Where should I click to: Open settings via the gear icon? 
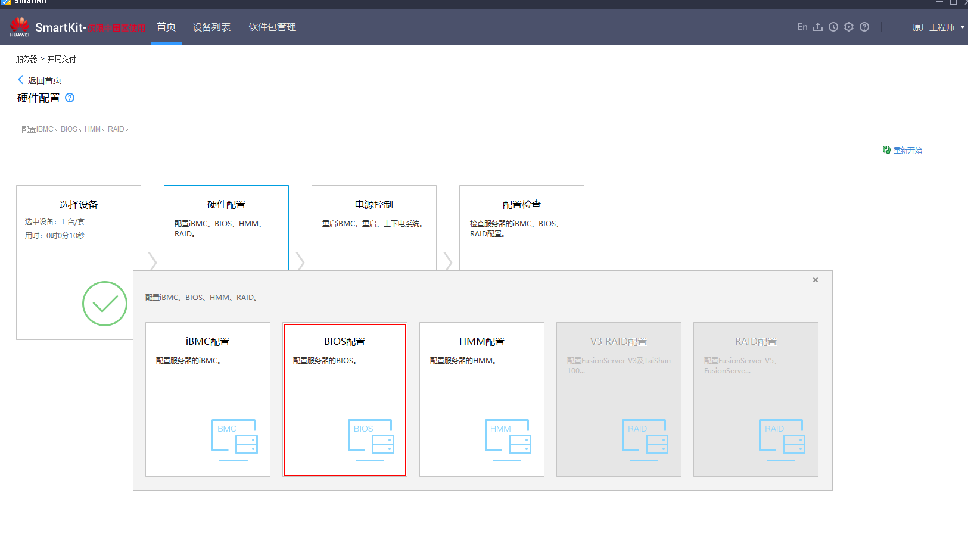849,27
